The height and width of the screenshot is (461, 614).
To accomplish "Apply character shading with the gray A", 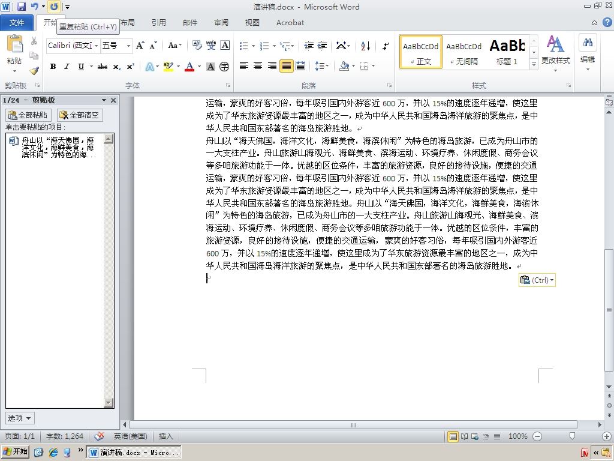I will tap(210, 67).
